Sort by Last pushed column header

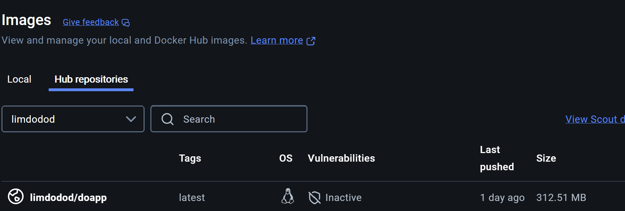496,158
